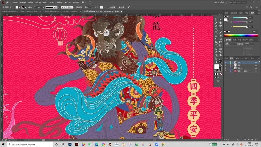Adjust the R color slider
The height and width of the screenshot is (147, 261).
click(x=240, y=17)
